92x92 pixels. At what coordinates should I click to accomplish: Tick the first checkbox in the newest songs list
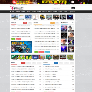(x=34, y=26)
